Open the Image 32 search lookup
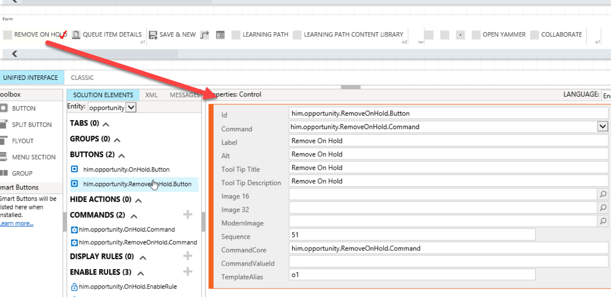 (603, 207)
